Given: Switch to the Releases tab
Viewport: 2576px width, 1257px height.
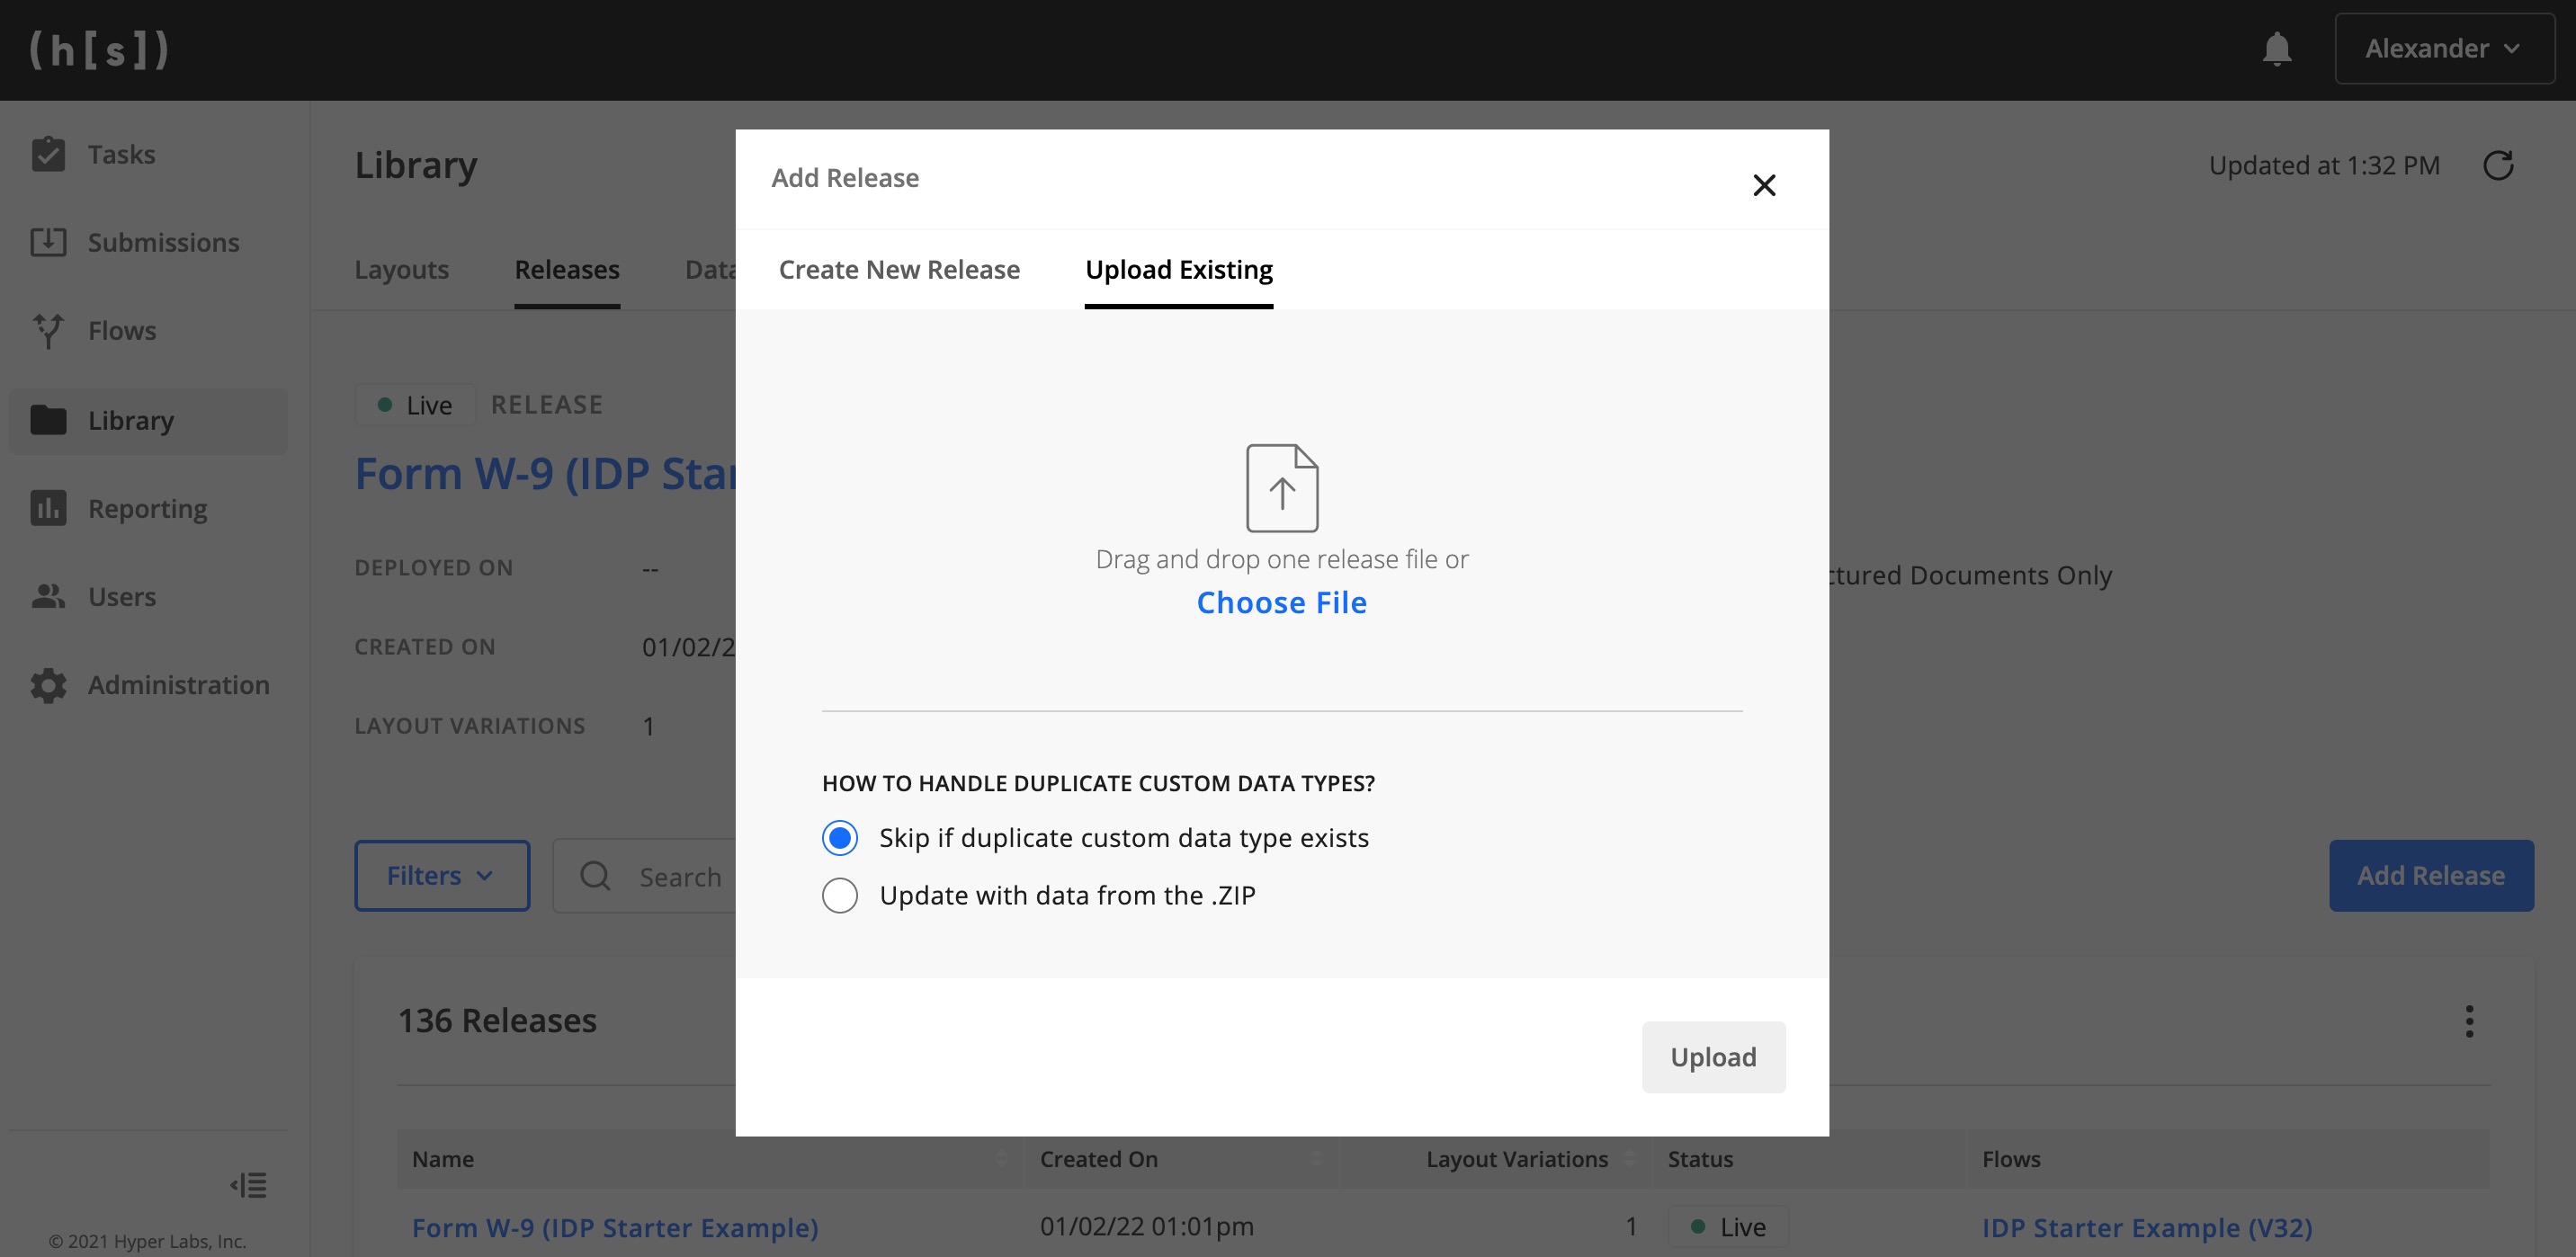Looking at the screenshot, I should (x=567, y=270).
